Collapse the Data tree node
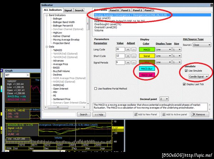 tap(47, 47)
